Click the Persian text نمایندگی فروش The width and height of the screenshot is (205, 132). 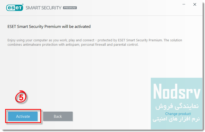point(177,106)
